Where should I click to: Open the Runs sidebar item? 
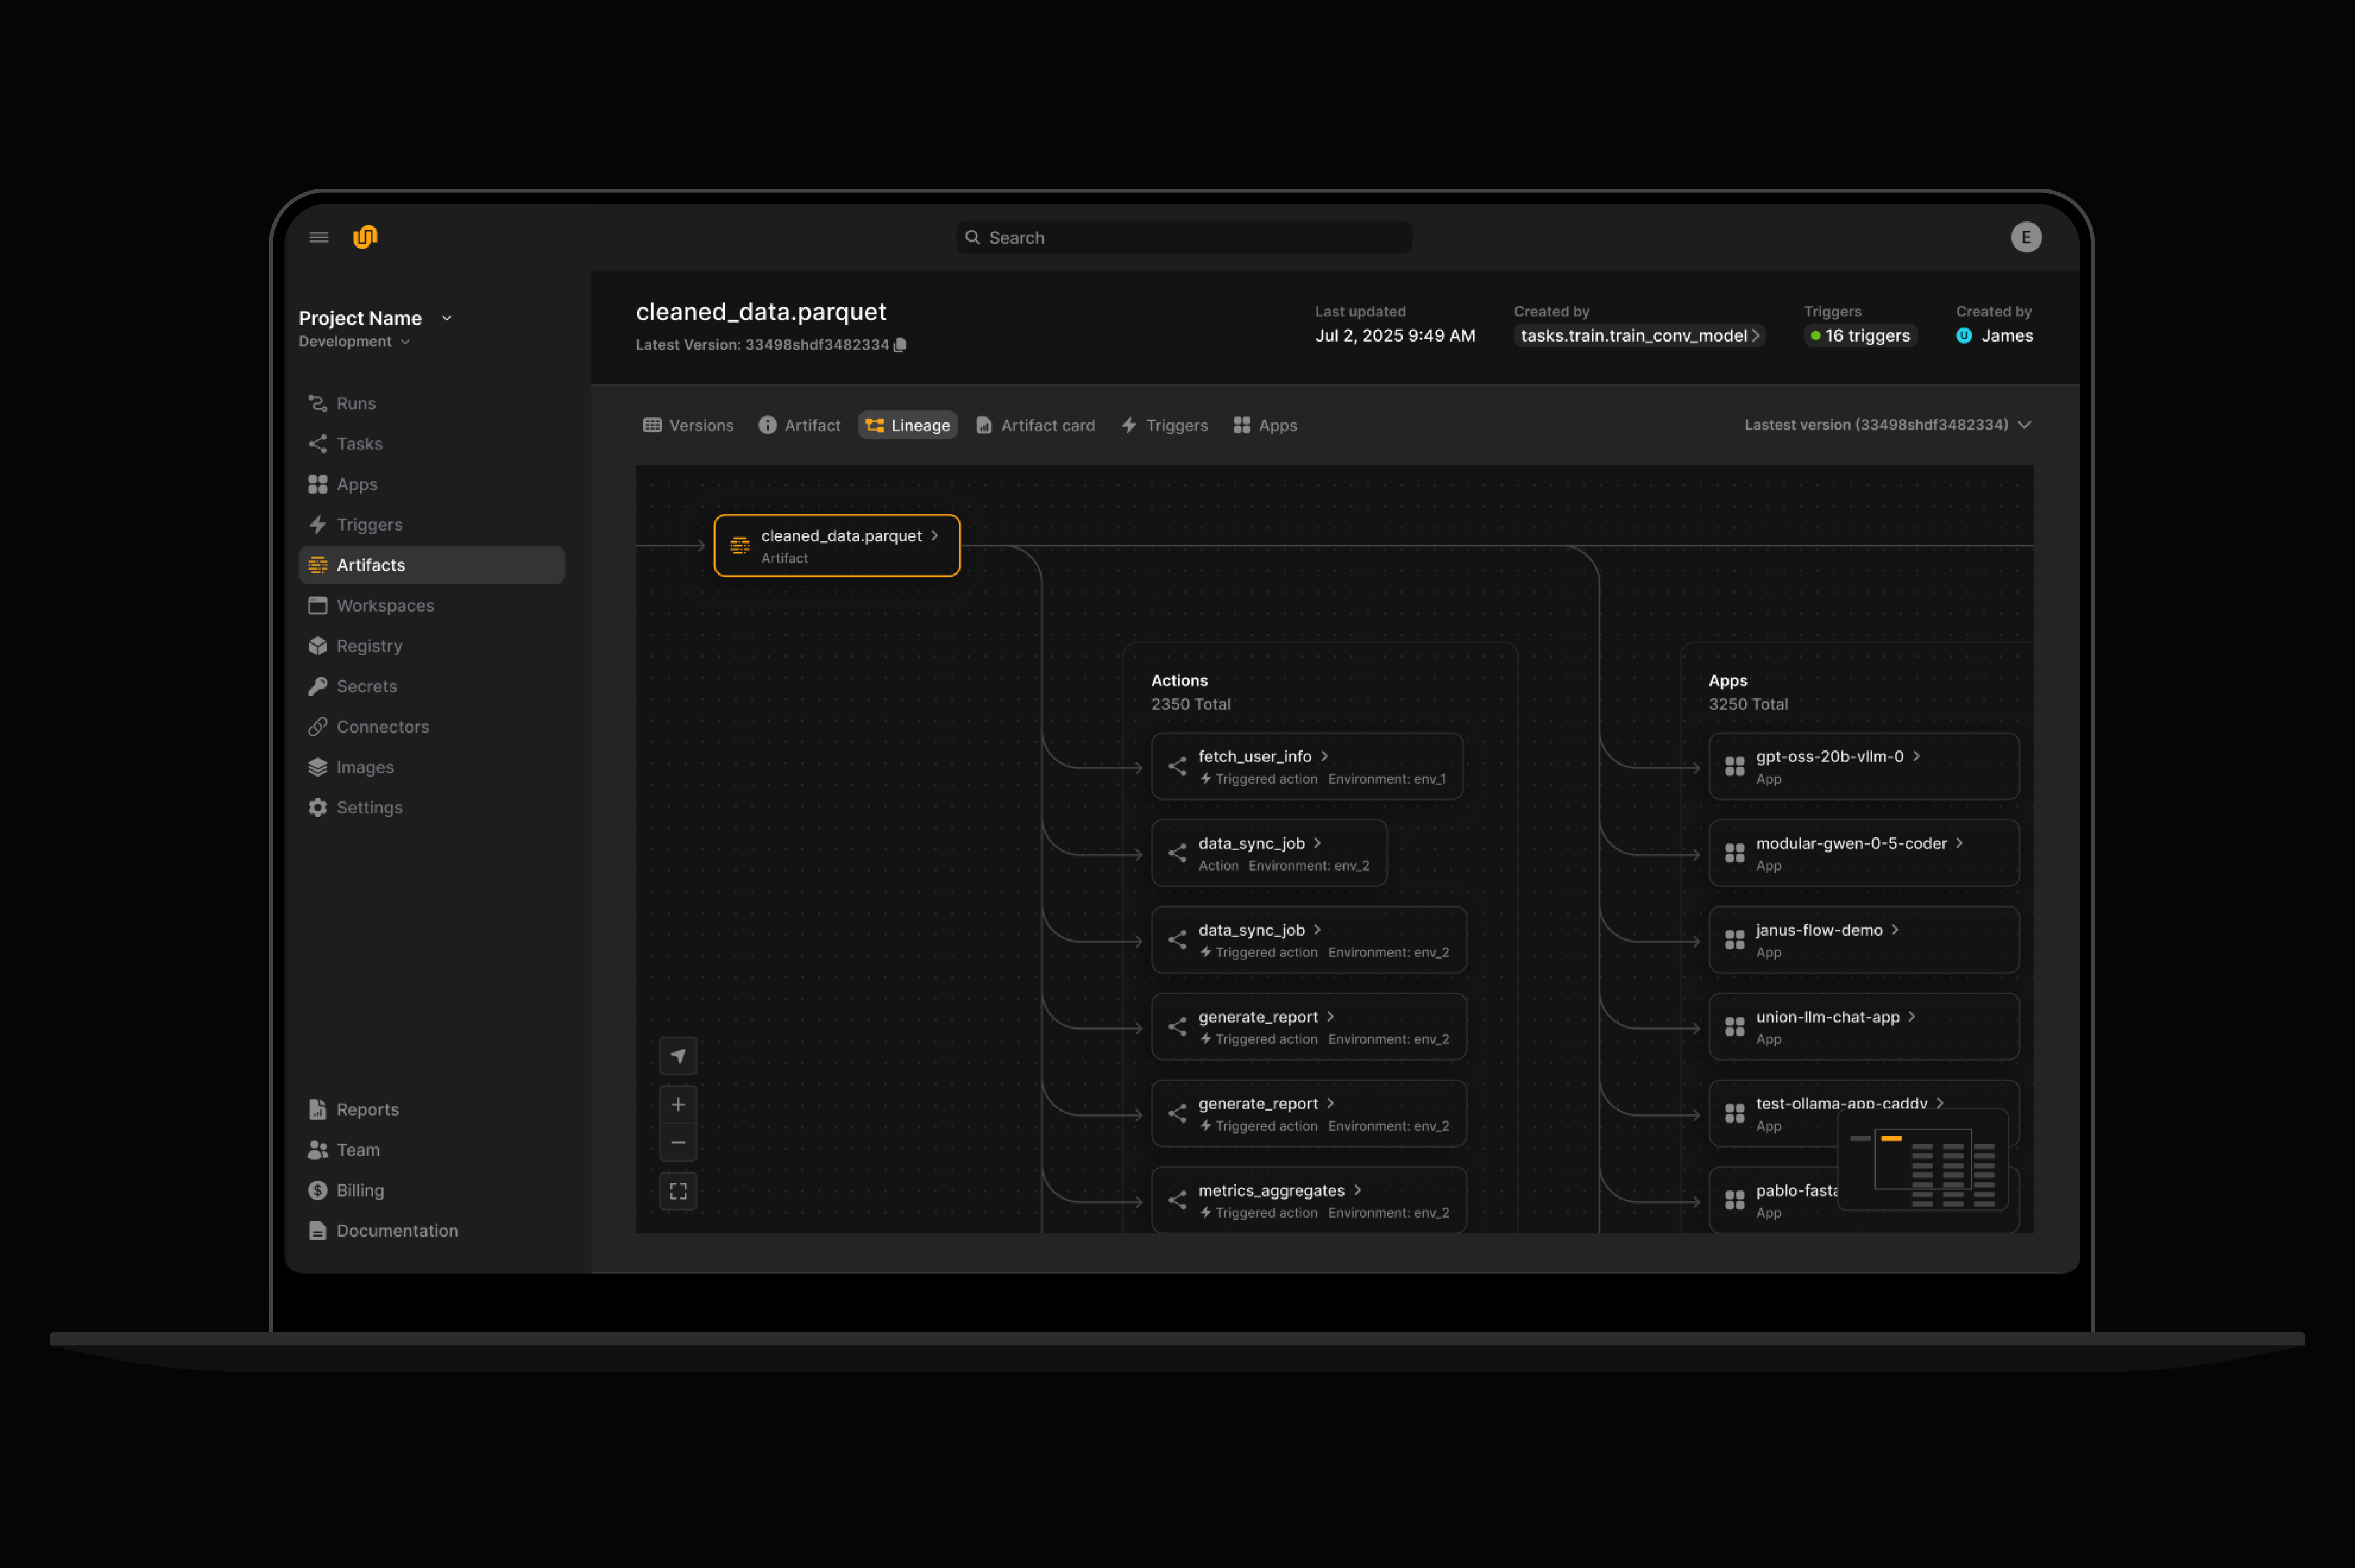[356, 403]
